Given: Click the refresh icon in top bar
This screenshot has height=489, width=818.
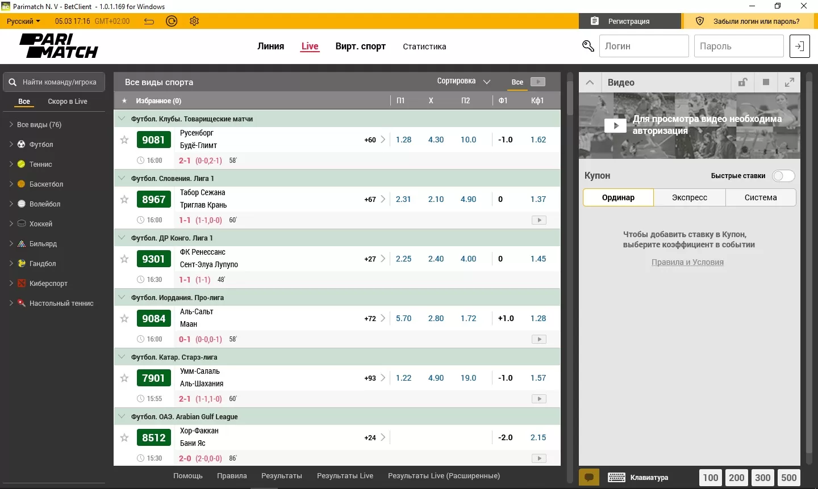Looking at the screenshot, I should pos(172,21).
